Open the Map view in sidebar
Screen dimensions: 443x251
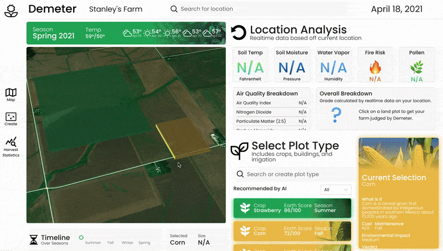pyautogui.click(x=11, y=95)
